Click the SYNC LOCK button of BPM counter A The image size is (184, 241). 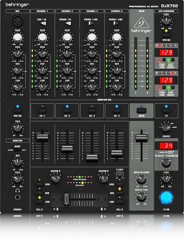click(164, 60)
